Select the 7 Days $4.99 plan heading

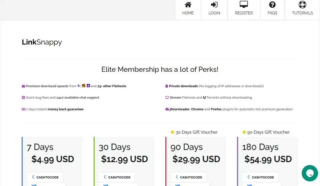[x=40, y=147]
